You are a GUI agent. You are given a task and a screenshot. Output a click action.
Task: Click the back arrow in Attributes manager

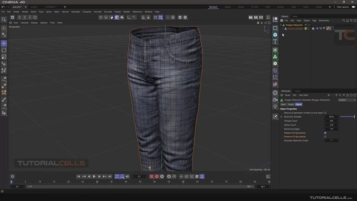pyautogui.click(x=329, y=95)
